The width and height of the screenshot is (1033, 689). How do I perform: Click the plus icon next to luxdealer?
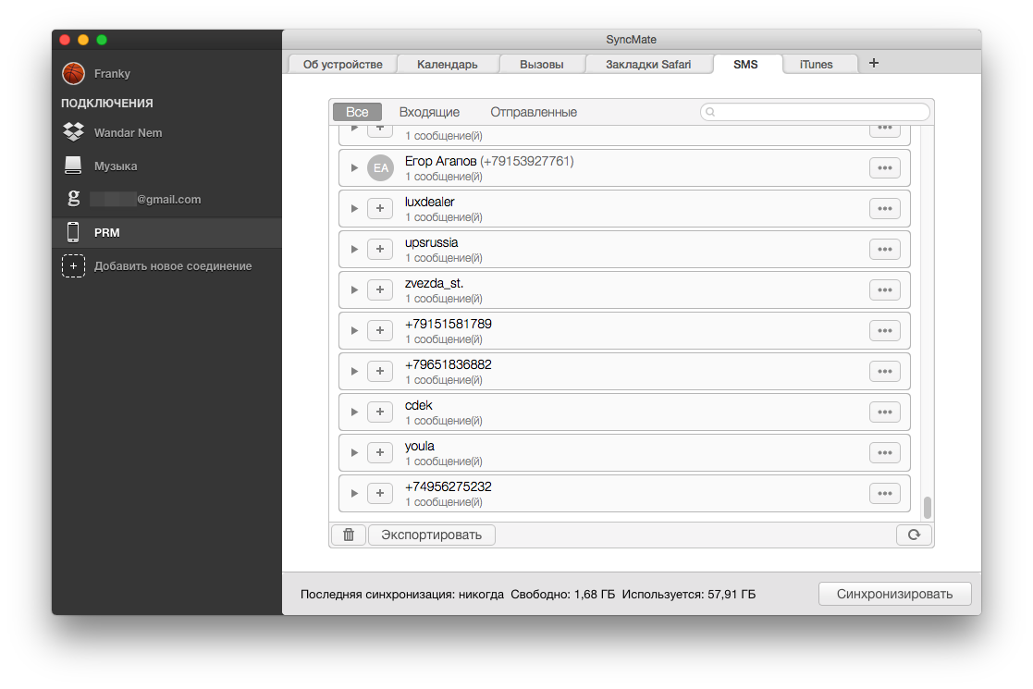point(380,208)
